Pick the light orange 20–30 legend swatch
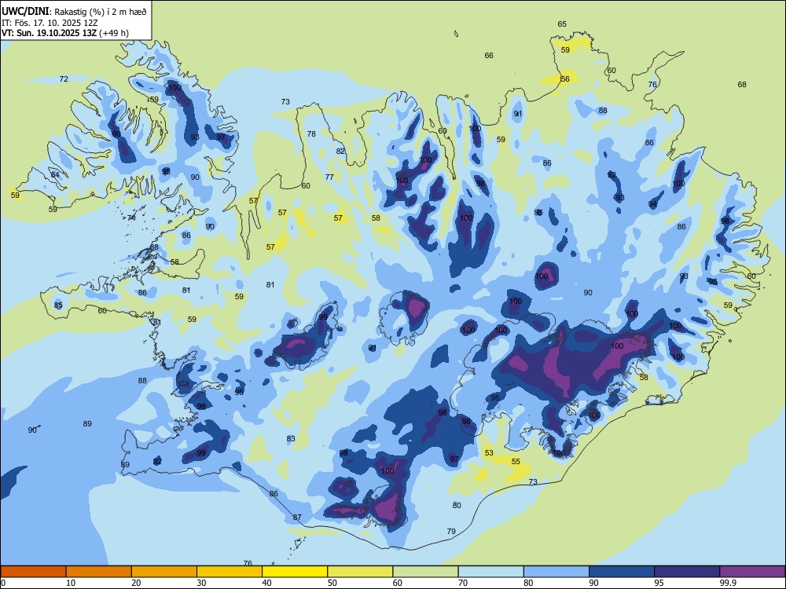The width and height of the screenshot is (786, 589). [164, 572]
